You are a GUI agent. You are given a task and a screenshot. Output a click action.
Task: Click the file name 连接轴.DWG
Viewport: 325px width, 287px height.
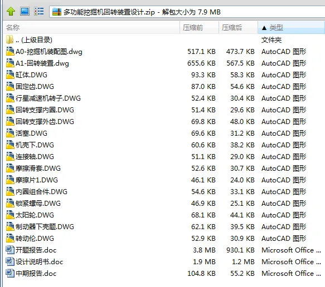click(35, 157)
